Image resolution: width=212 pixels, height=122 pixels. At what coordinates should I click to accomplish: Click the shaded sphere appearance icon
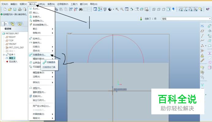coord(110,9)
